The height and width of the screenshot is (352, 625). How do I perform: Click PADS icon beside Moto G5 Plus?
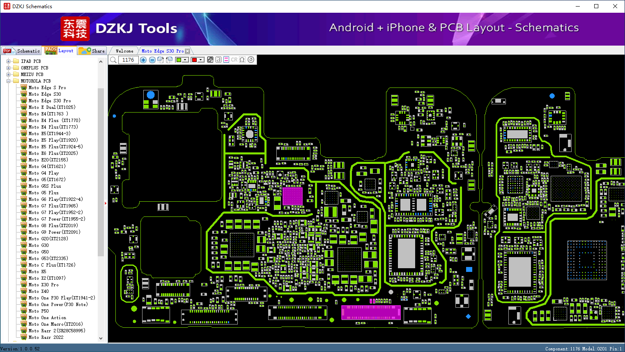(x=24, y=193)
